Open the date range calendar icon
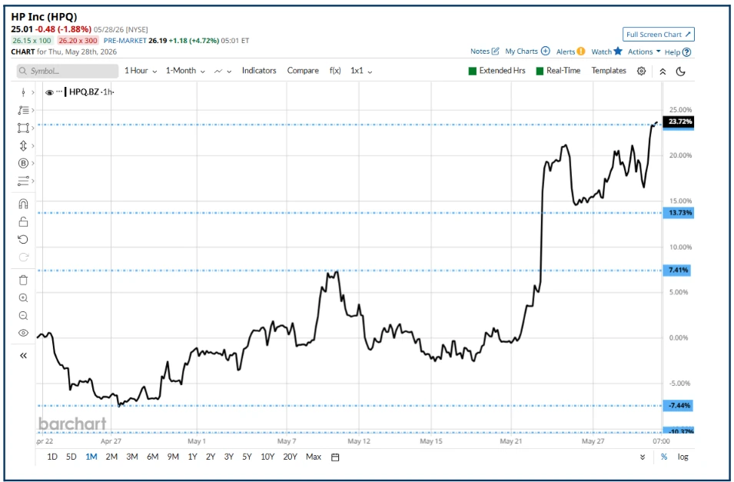The height and width of the screenshot is (482, 734). (335, 457)
